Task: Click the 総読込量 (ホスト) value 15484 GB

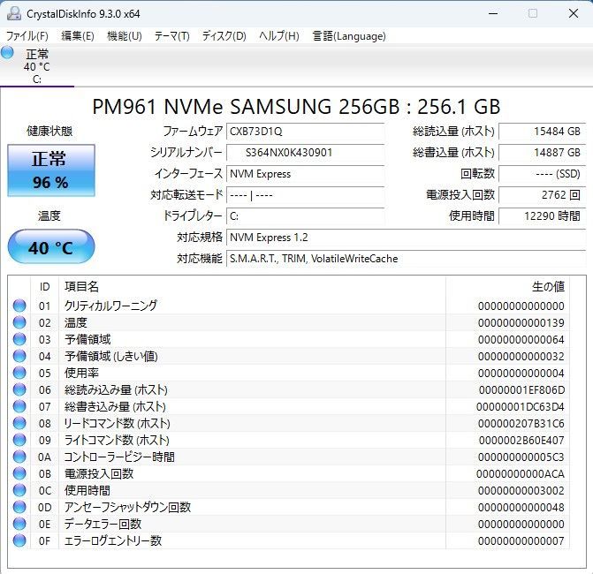Action: 543,132
